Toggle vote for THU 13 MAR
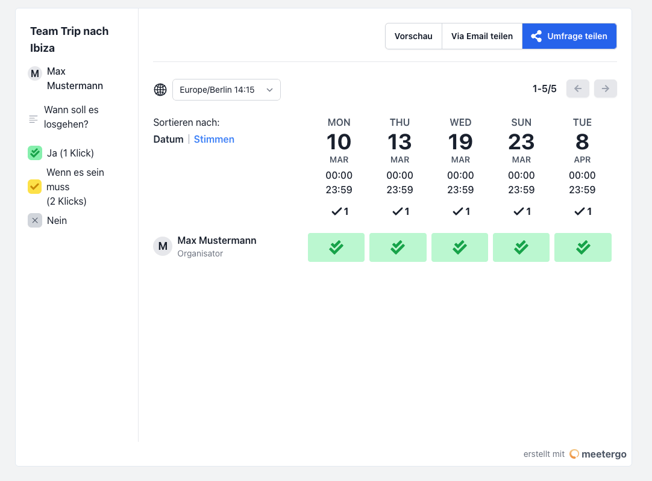The image size is (652, 481). click(398, 247)
